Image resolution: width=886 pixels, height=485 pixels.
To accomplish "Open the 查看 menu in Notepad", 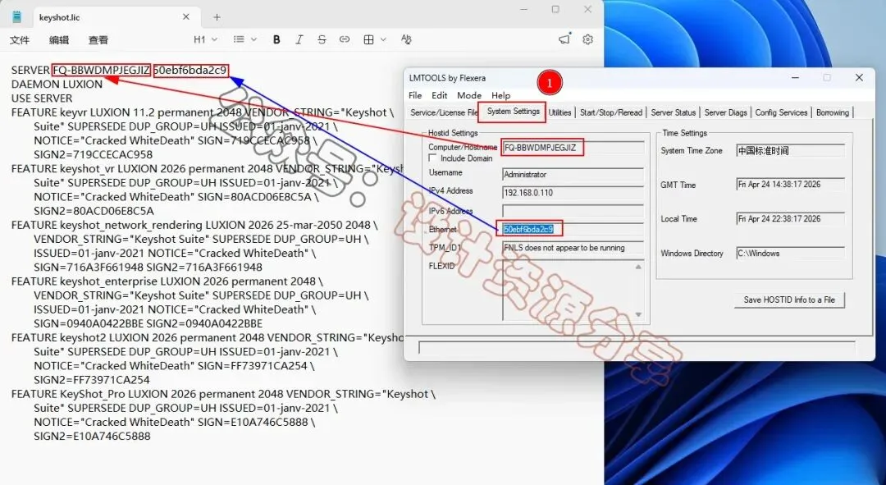I will click(x=98, y=39).
